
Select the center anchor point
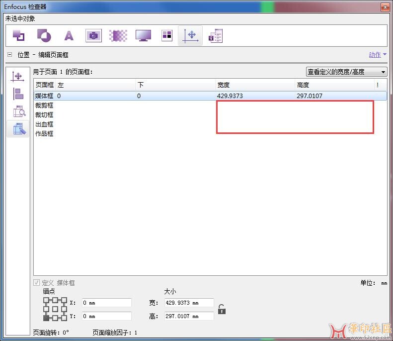point(55,309)
